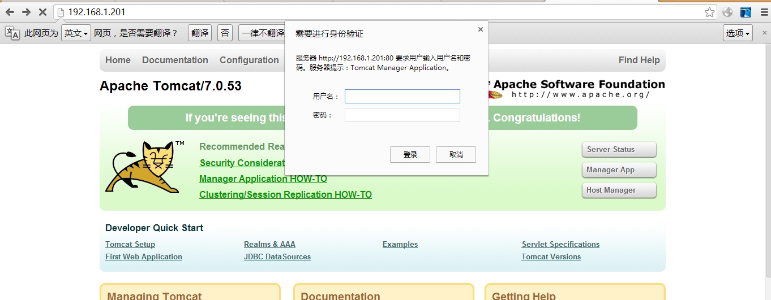Open the Examples link
Viewport: 771px width, 300px height.
pos(400,245)
